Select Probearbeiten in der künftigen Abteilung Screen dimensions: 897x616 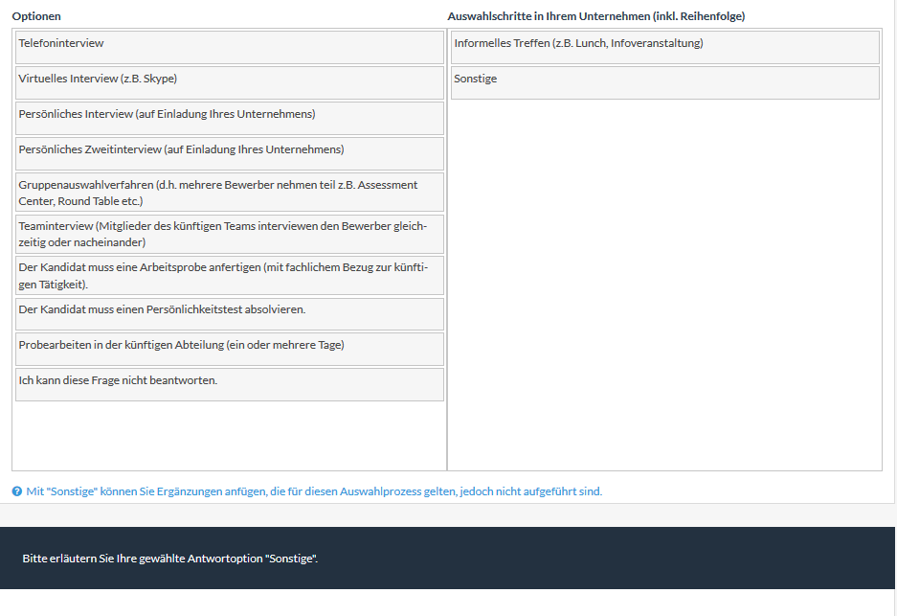(230, 349)
